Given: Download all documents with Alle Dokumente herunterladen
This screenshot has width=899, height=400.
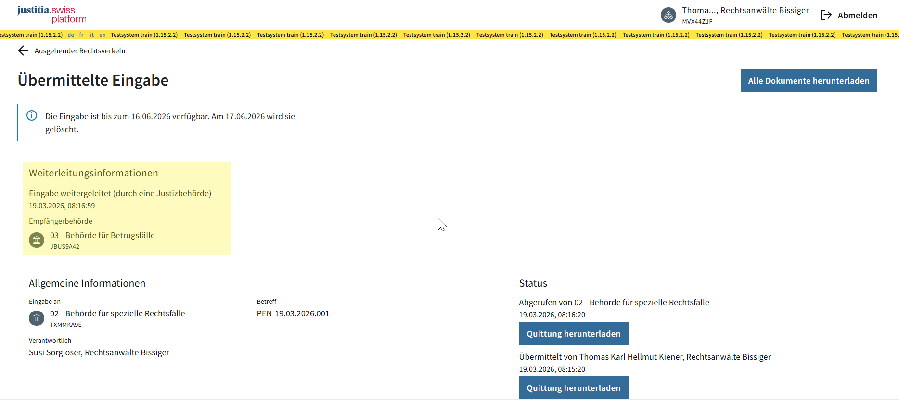Looking at the screenshot, I should [809, 81].
